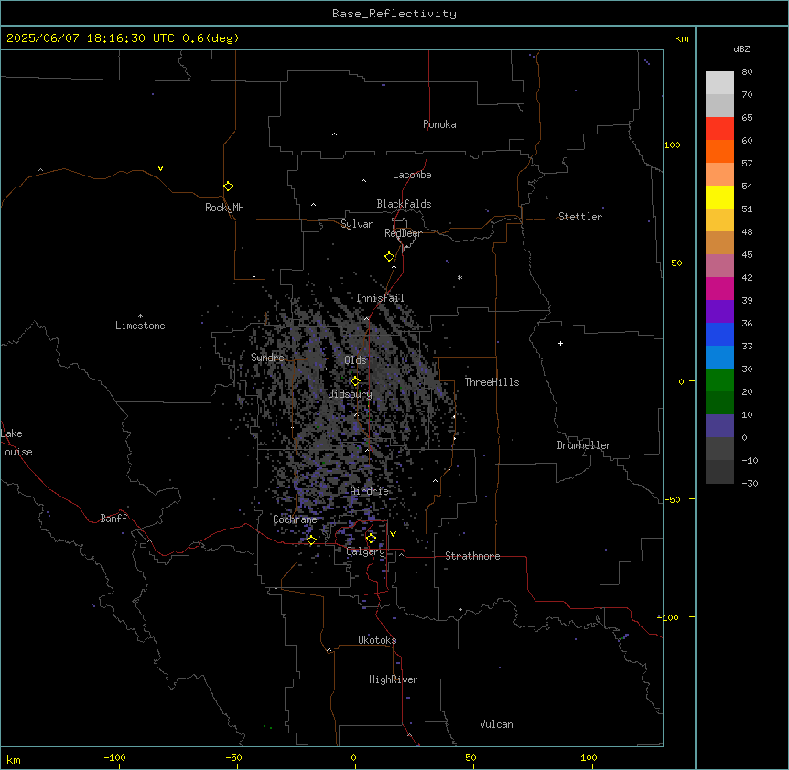Screen dimensions: 789x770
Task: Click the Didsbury town label
Action: [351, 394]
